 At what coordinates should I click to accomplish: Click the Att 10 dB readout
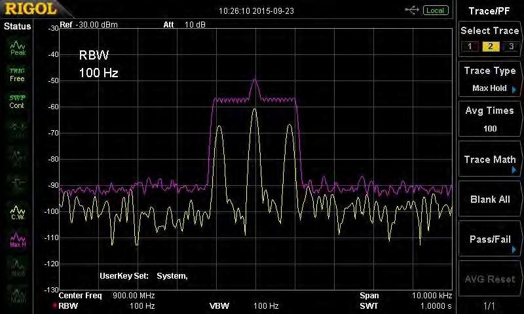[184, 25]
